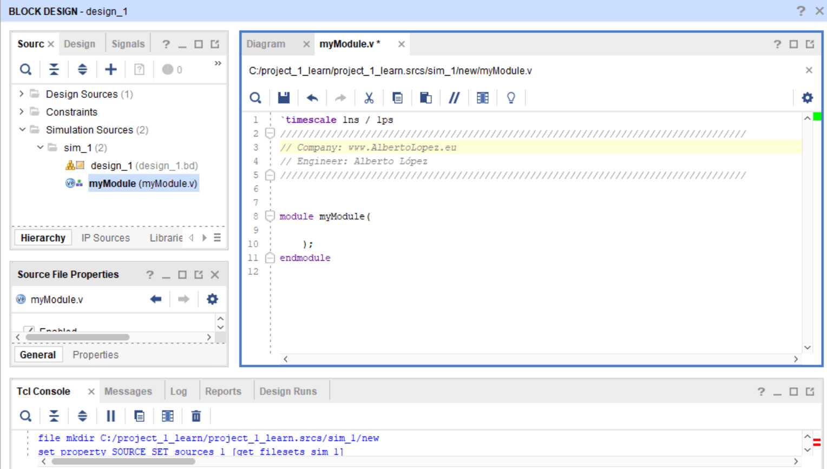The image size is (827, 469).
Task: Collapse all Tcl Console output
Action: tap(54, 416)
